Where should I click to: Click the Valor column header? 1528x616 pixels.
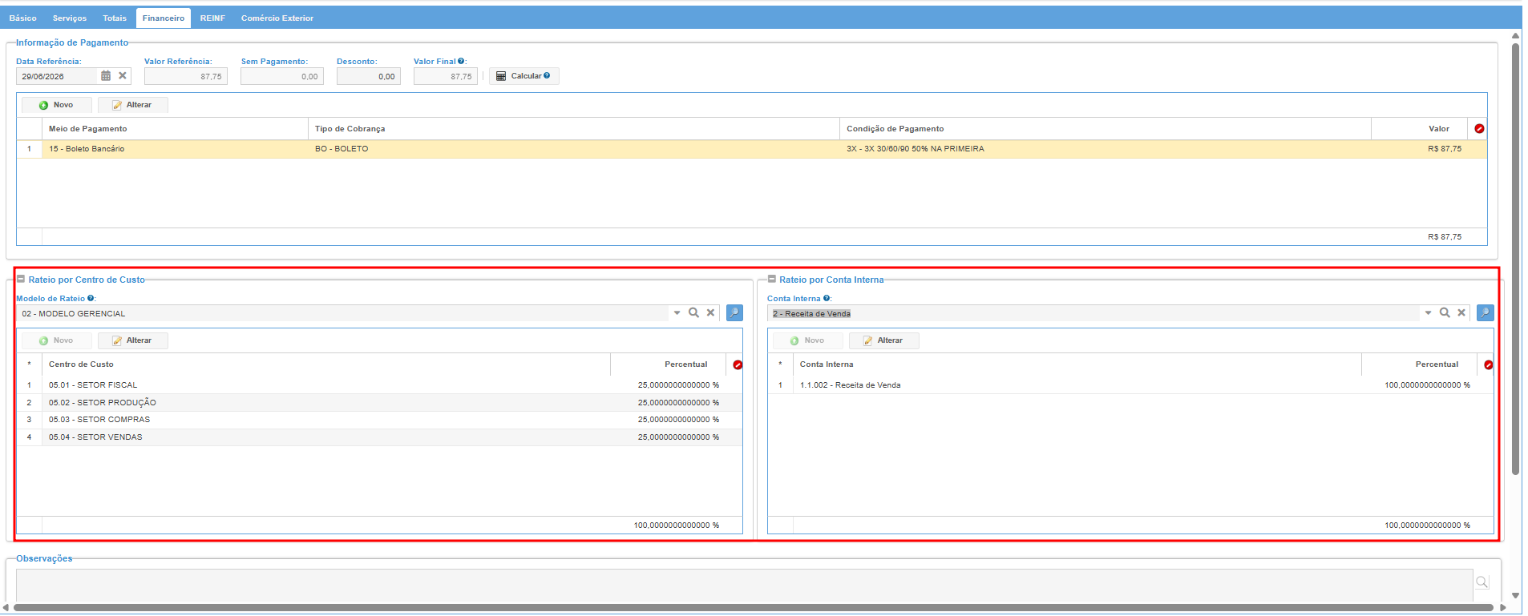(x=1420, y=129)
